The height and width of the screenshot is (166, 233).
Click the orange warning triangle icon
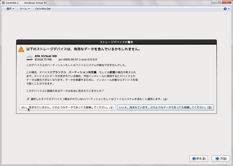tap(21, 49)
